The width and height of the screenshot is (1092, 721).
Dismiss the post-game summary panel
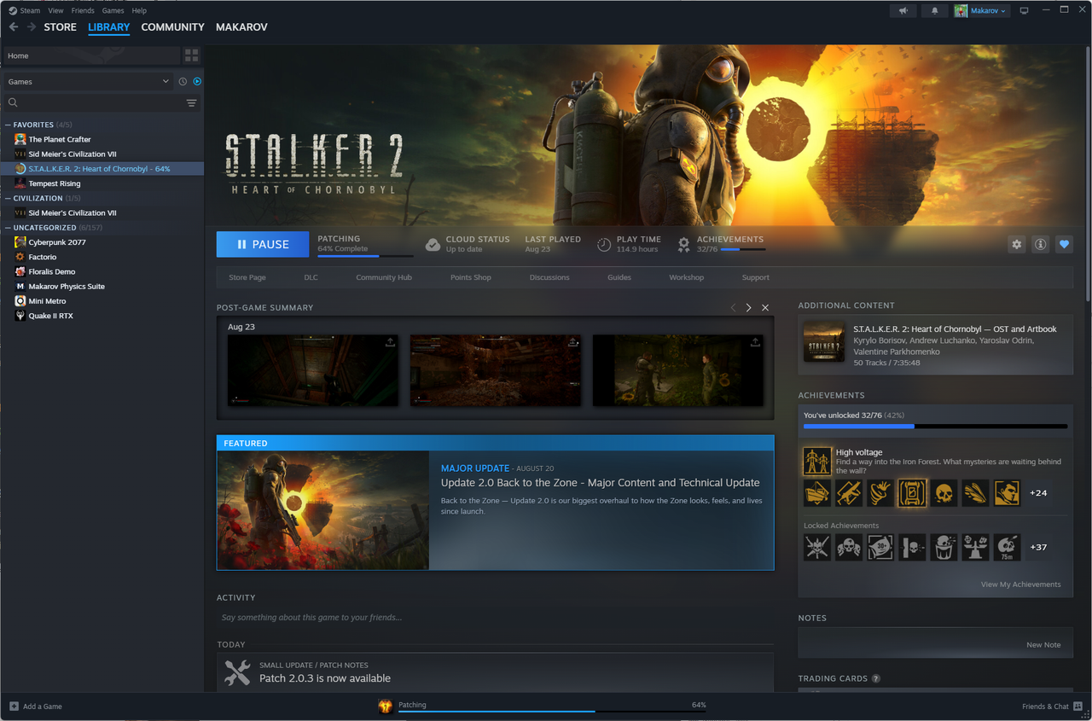(765, 307)
